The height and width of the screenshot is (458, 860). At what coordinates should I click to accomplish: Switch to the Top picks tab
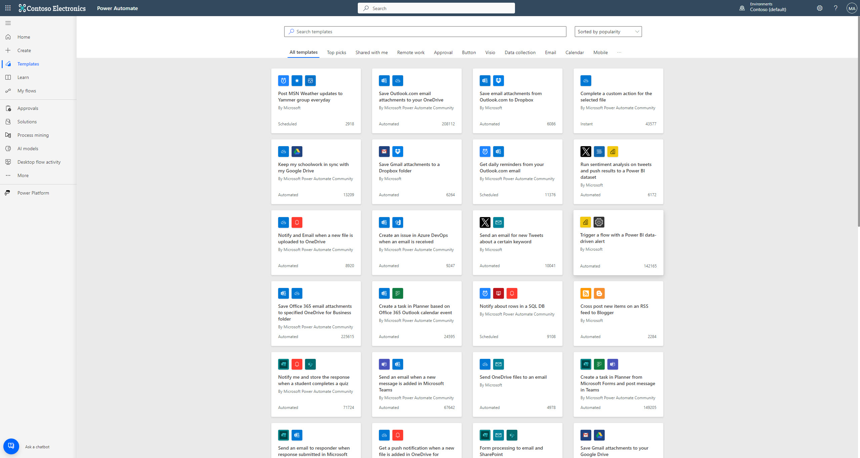pyautogui.click(x=336, y=52)
